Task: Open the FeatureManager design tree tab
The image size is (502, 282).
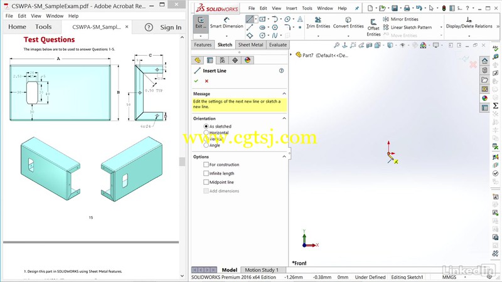Action: coord(198,60)
